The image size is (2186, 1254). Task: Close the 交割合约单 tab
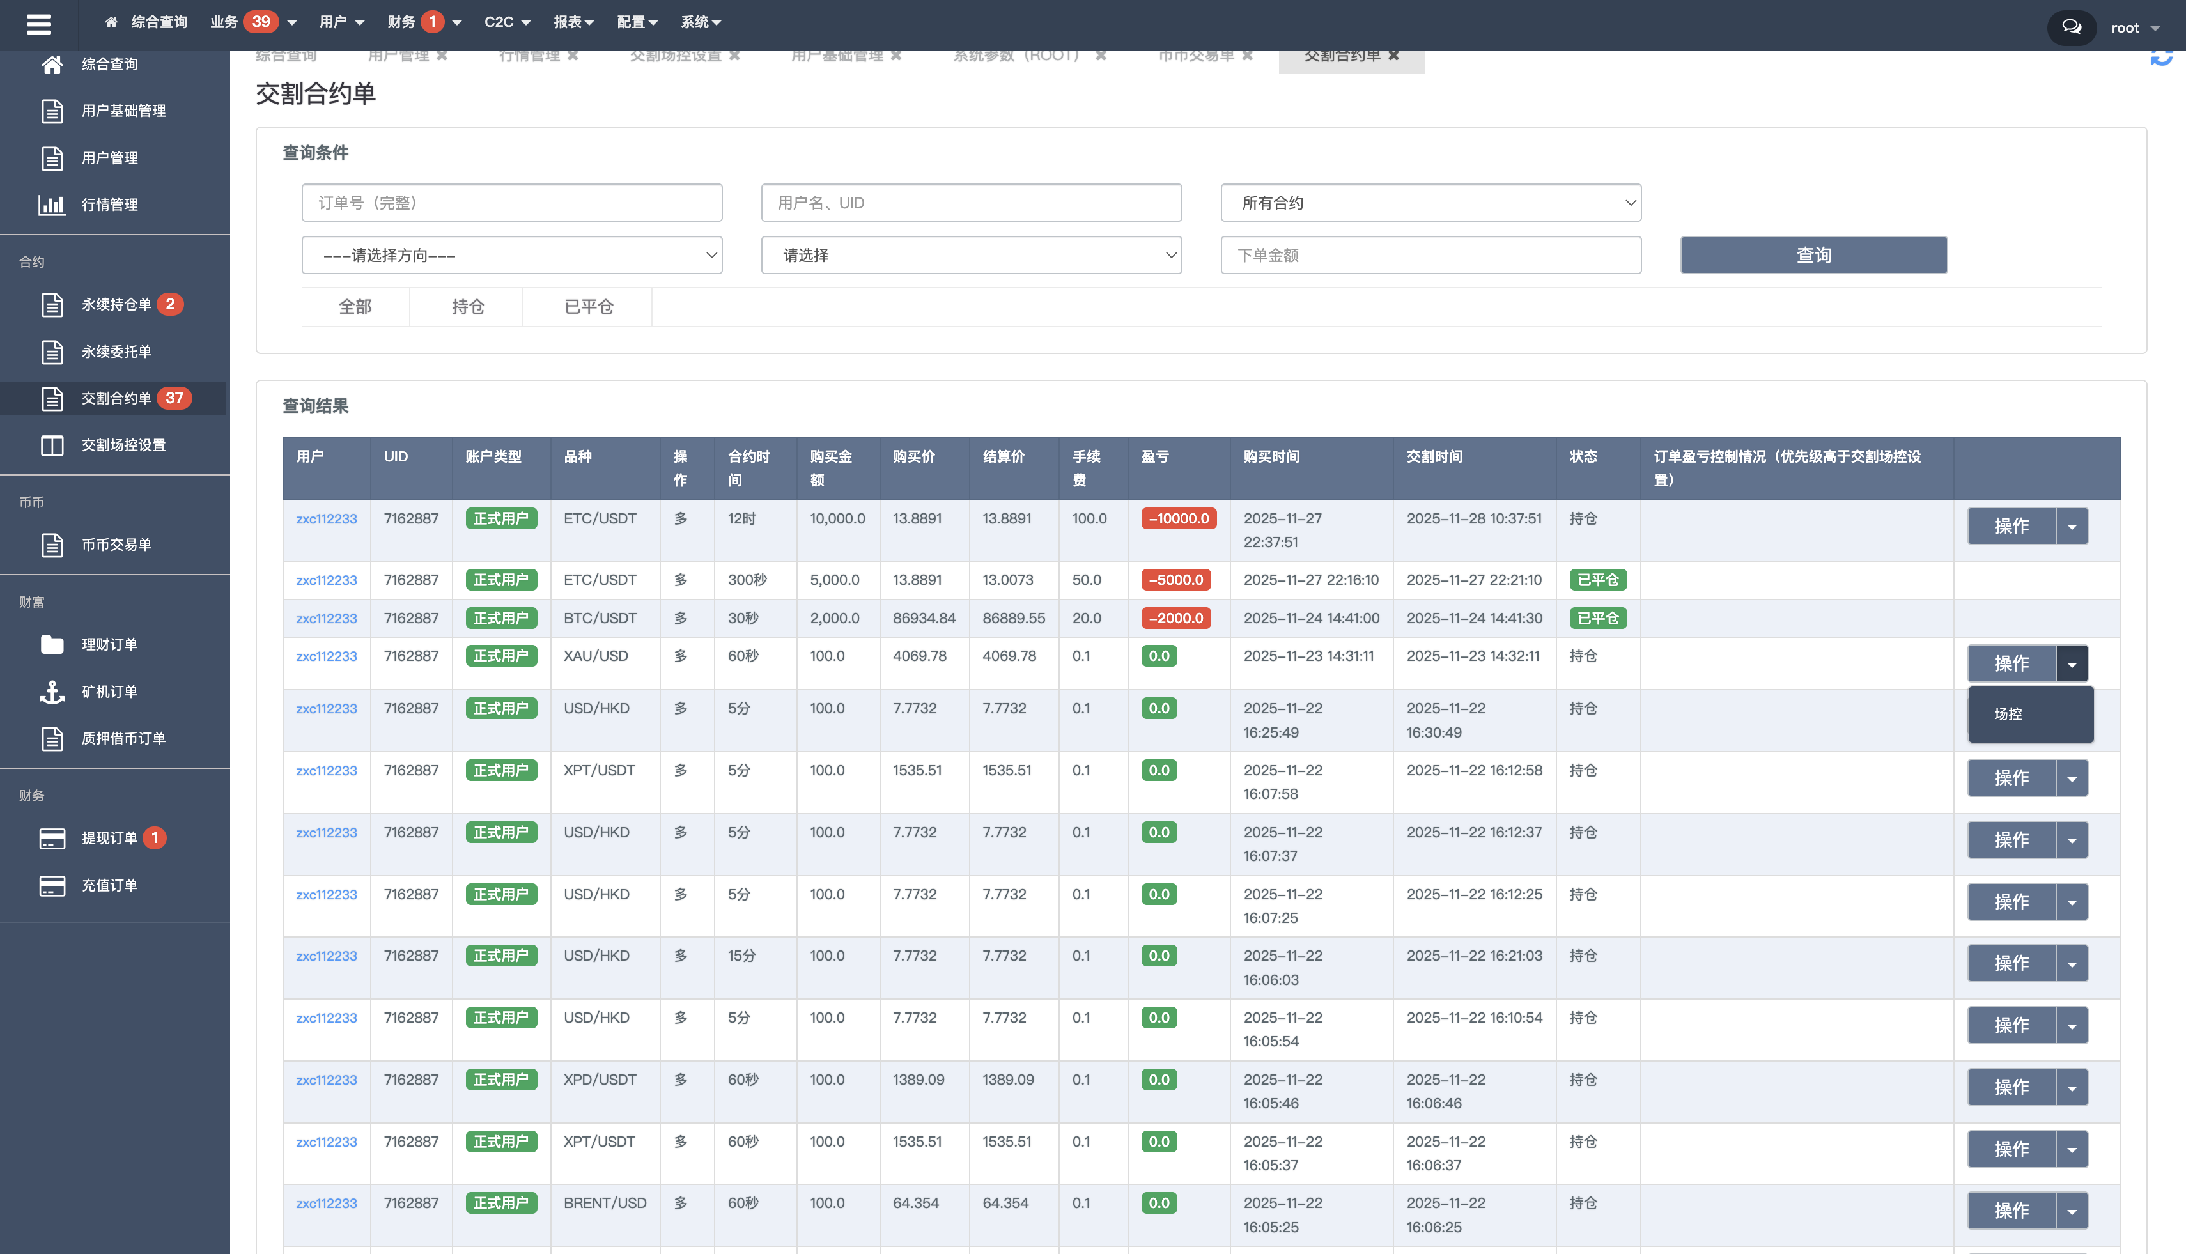(1393, 56)
